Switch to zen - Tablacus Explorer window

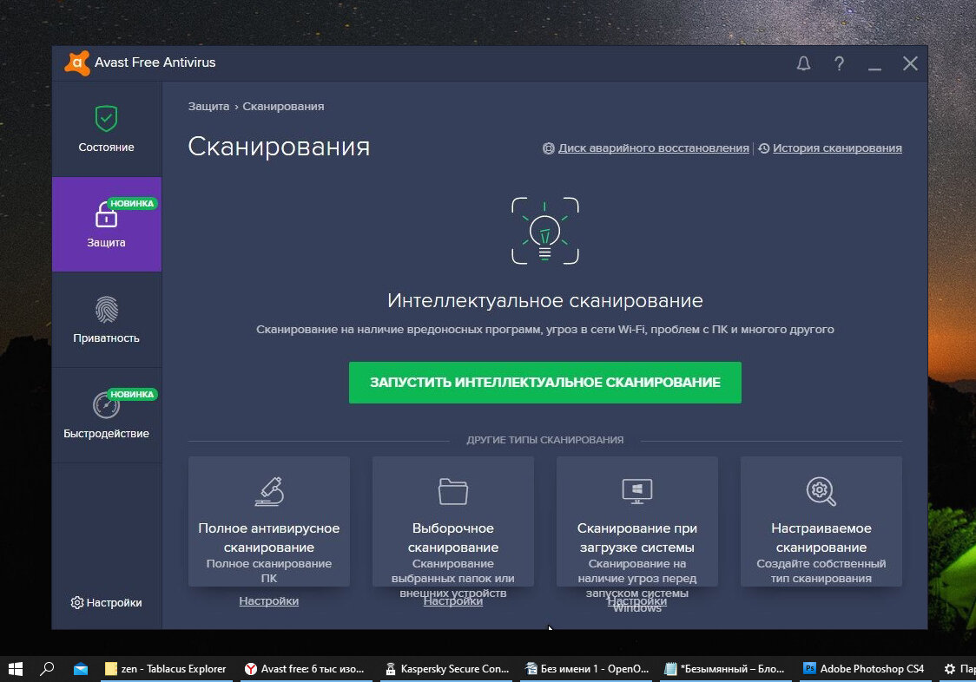(166, 669)
